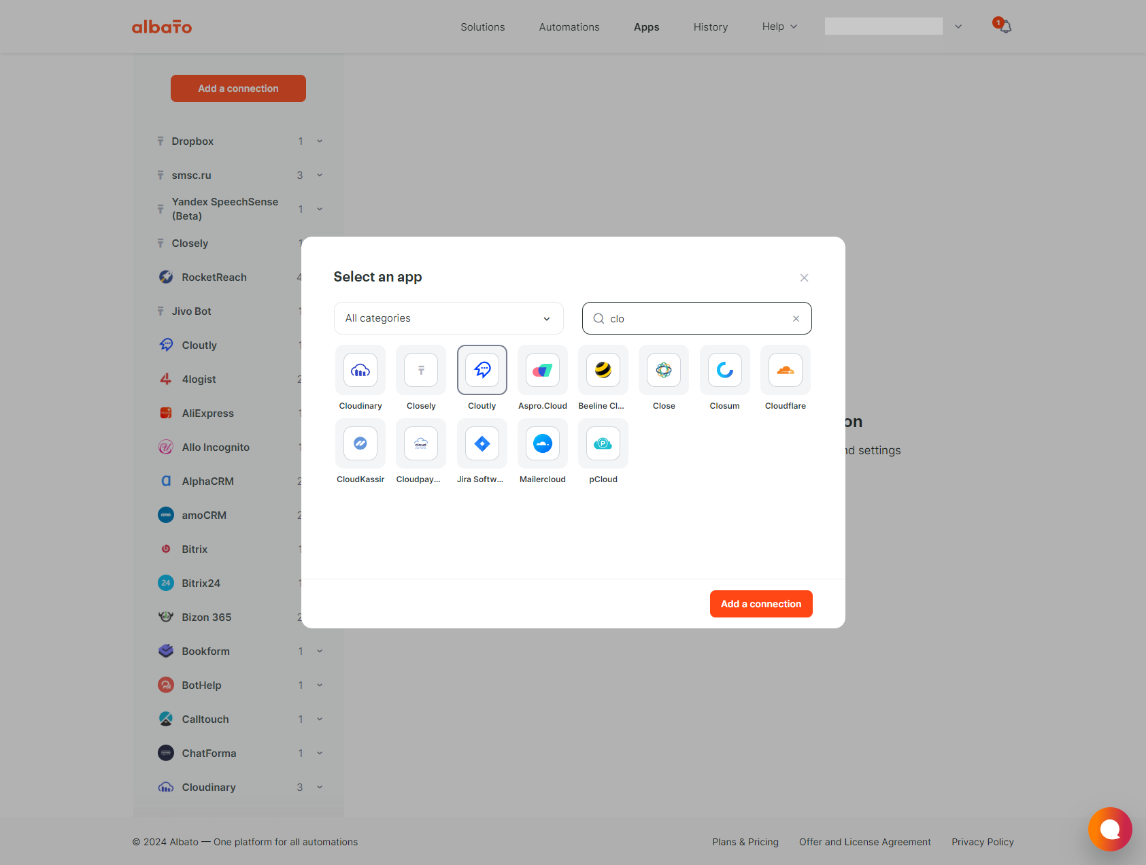Viewport: 1146px width, 865px height.
Task: Open the Privacy Policy link
Action: (983, 842)
